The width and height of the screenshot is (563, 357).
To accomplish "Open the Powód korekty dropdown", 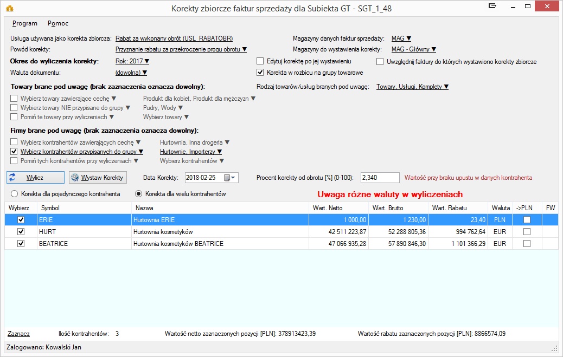I will (x=181, y=49).
